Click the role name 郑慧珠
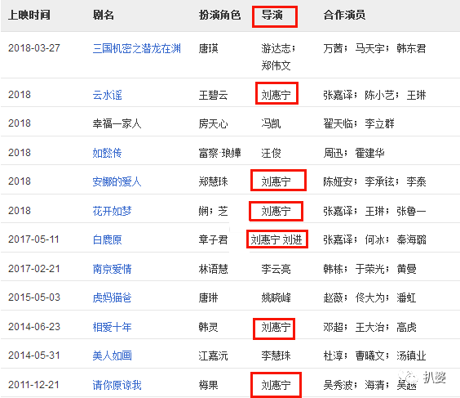 coord(213,181)
